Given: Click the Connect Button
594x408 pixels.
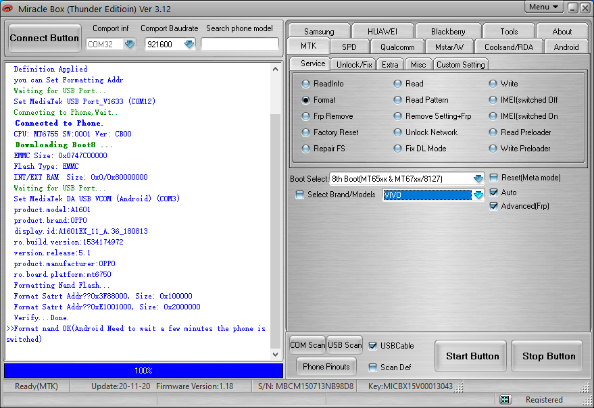Looking at the screenshot, I should [x=45, y=38].
